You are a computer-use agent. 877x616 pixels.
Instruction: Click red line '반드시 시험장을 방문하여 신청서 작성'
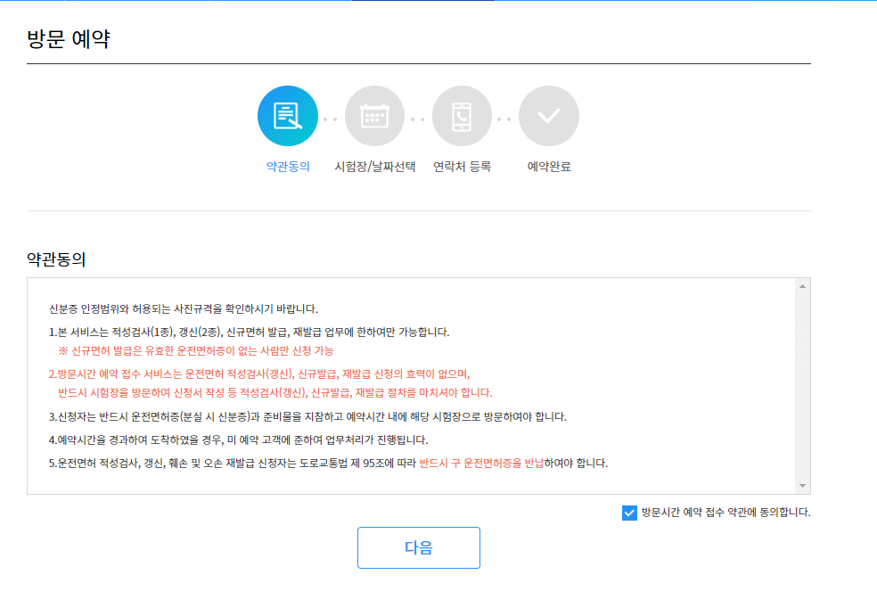click(x=275, y=393)
